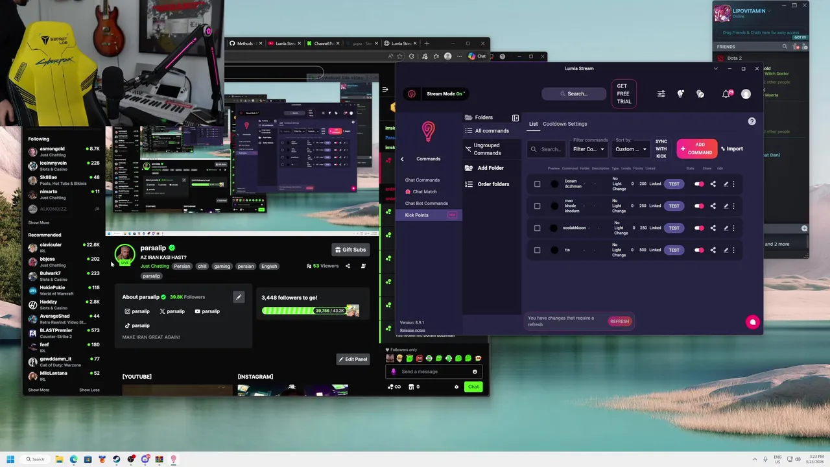Click the follower goal progress bar
Screen dimensions: 830x467
pos(310,311)
